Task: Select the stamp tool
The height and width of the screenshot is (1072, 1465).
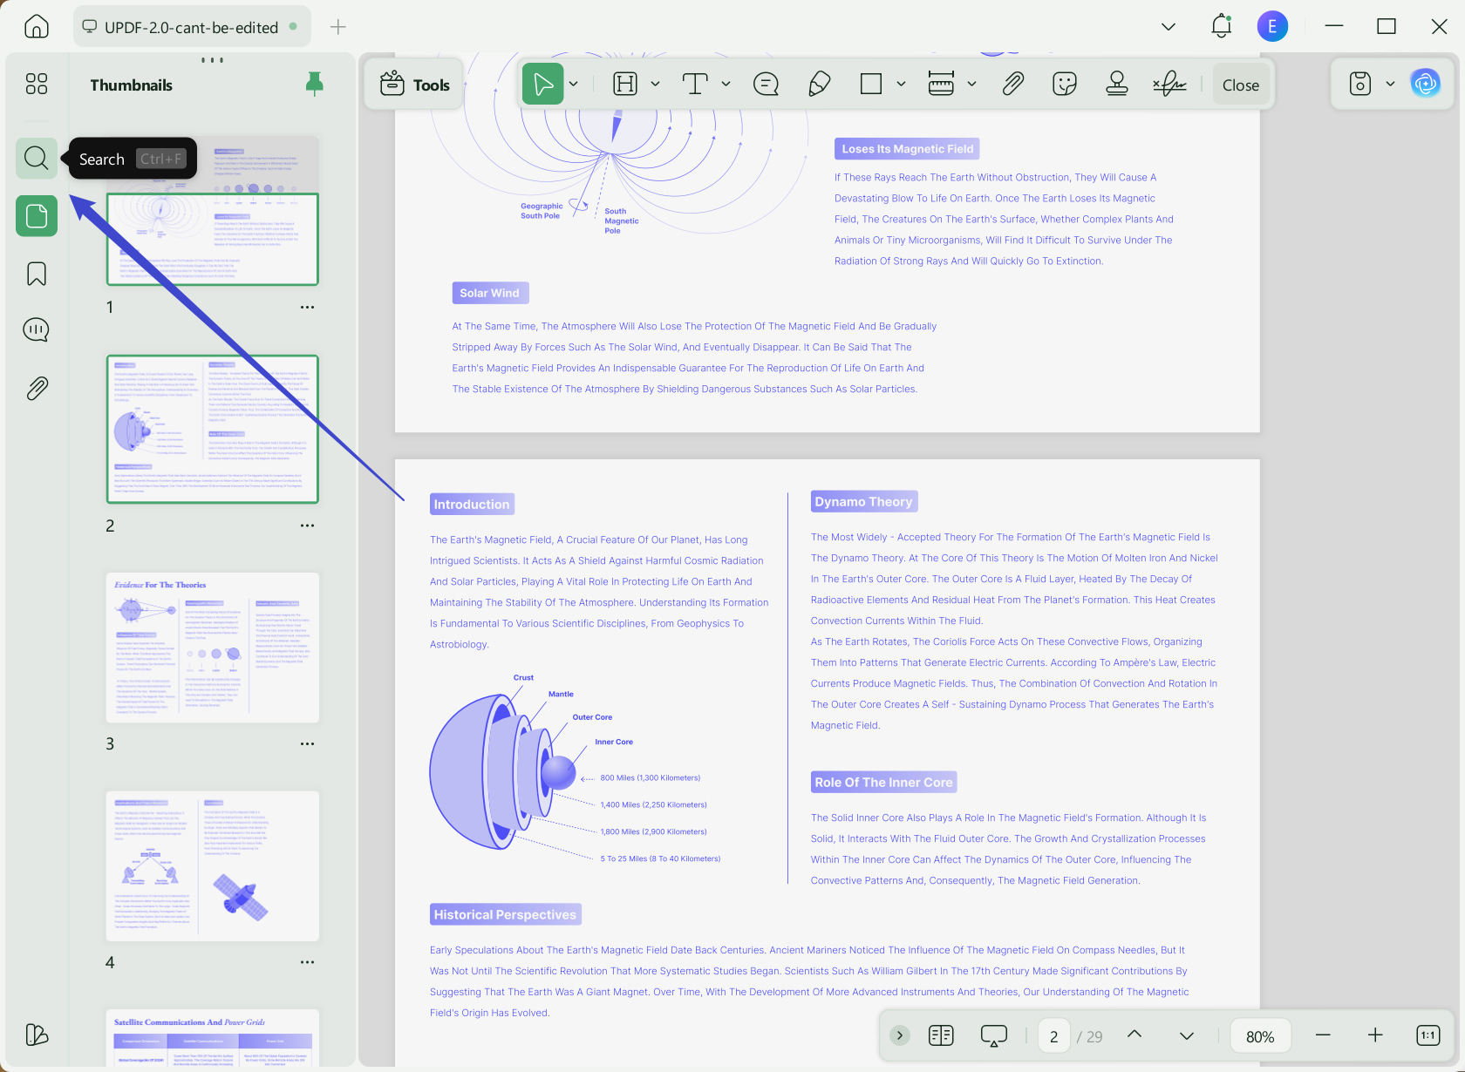Action: coord(1117,85)
